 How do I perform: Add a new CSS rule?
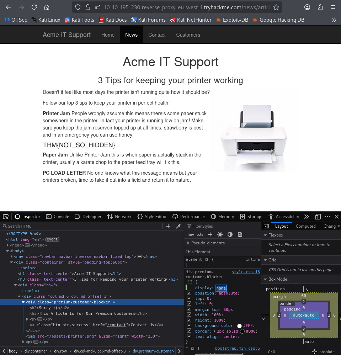click(x=210, y=234)
